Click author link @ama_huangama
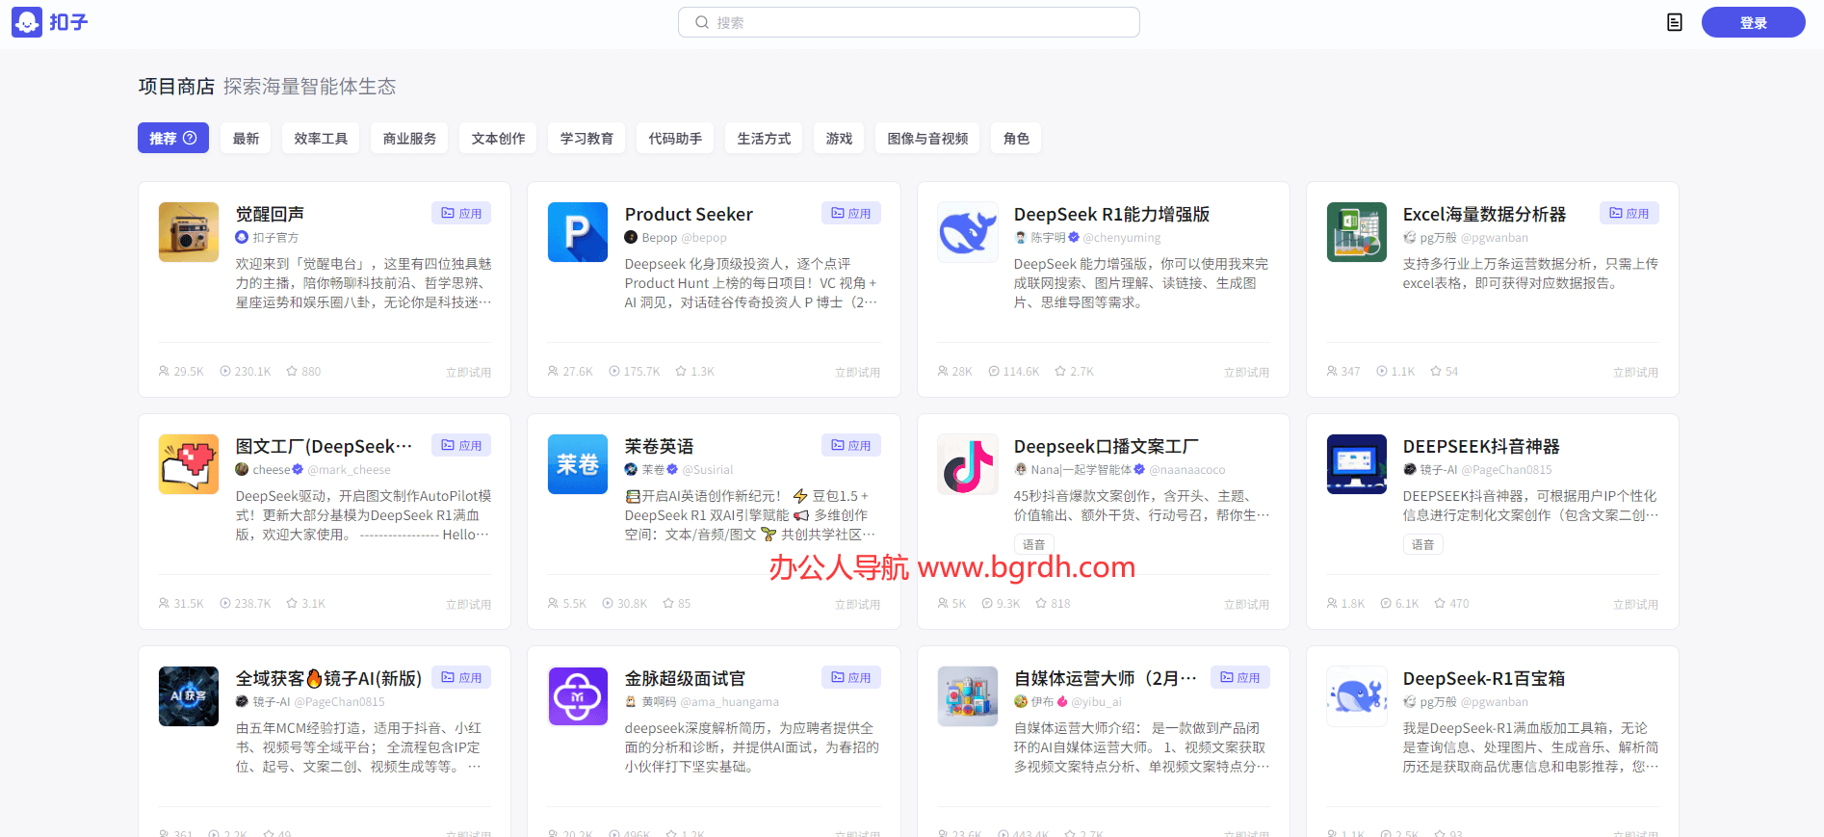1824x837 pixels. (730, 702)
